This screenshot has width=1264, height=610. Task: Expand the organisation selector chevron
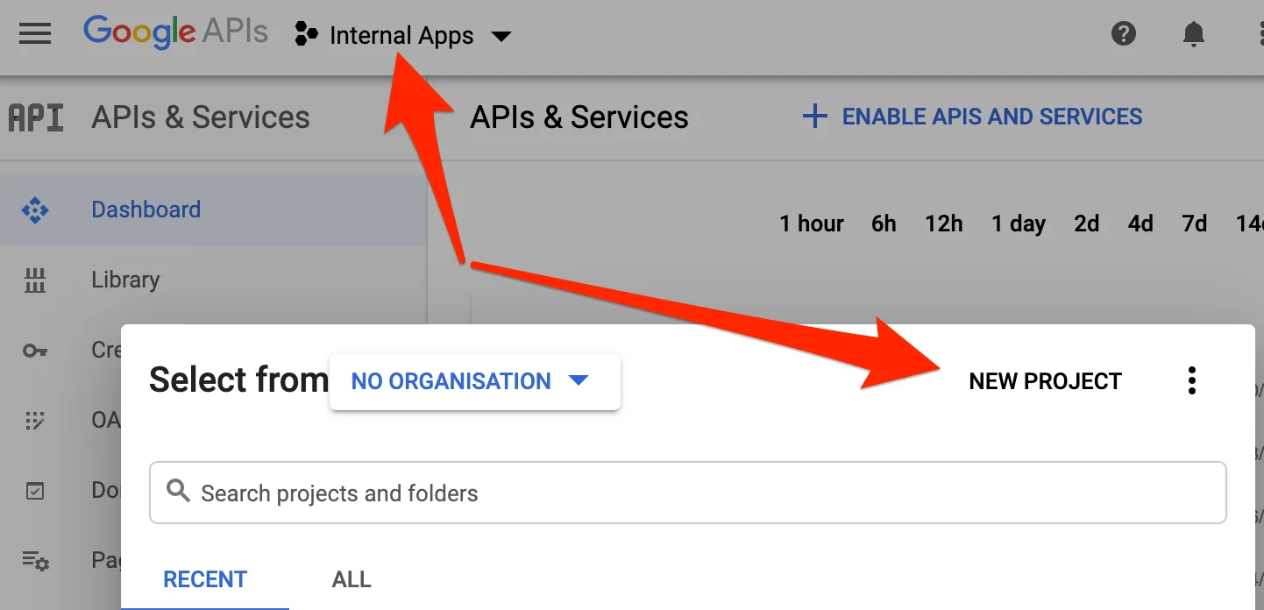click(x=579, y=381)
